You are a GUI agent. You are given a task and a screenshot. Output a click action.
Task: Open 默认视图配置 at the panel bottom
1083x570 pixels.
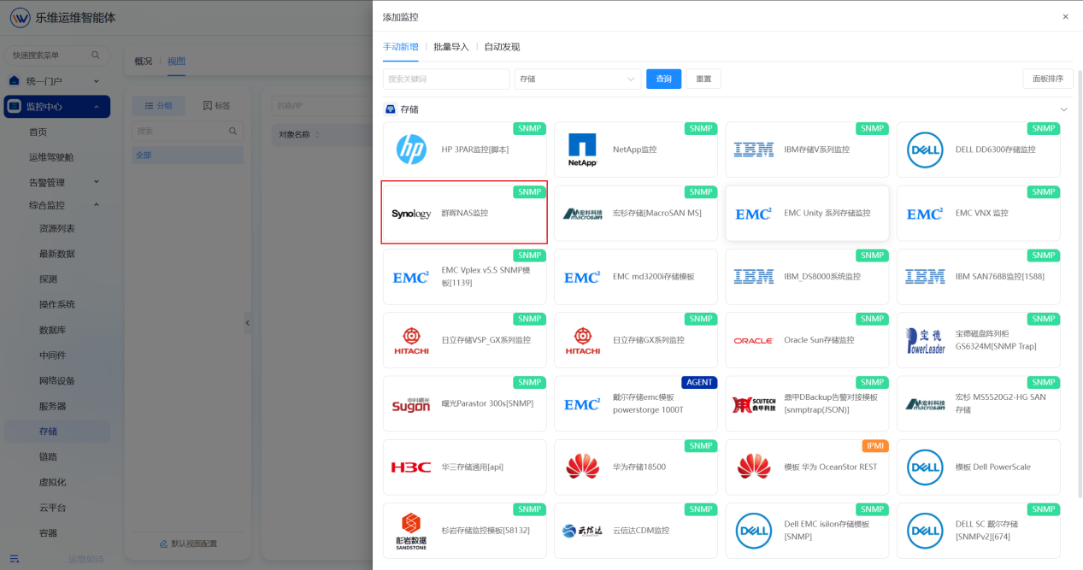point(188,544)
